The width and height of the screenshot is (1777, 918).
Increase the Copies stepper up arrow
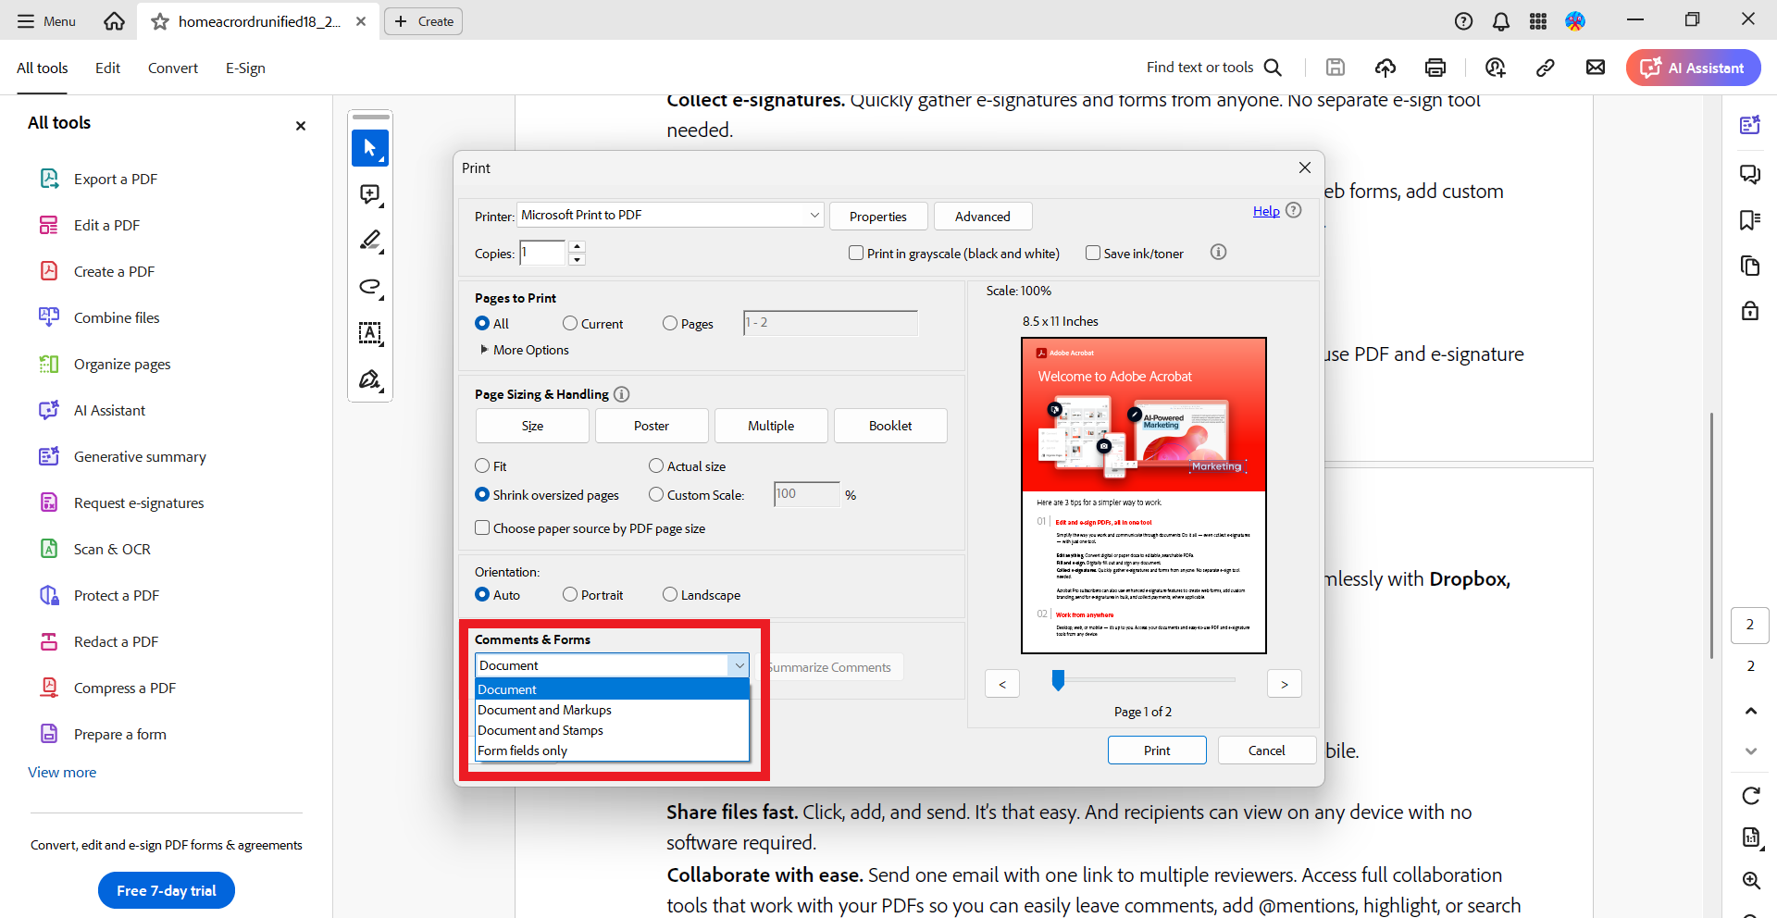pos(577,246)
